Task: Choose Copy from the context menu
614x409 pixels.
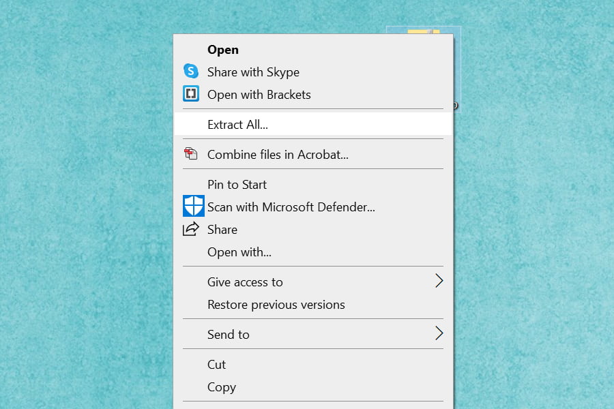Action: point(313,387)
